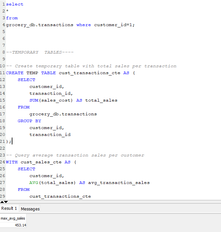Screen dimensions: 221x232
Task: Click the TABLE keyword on line 11
Action: click(49, 73)
